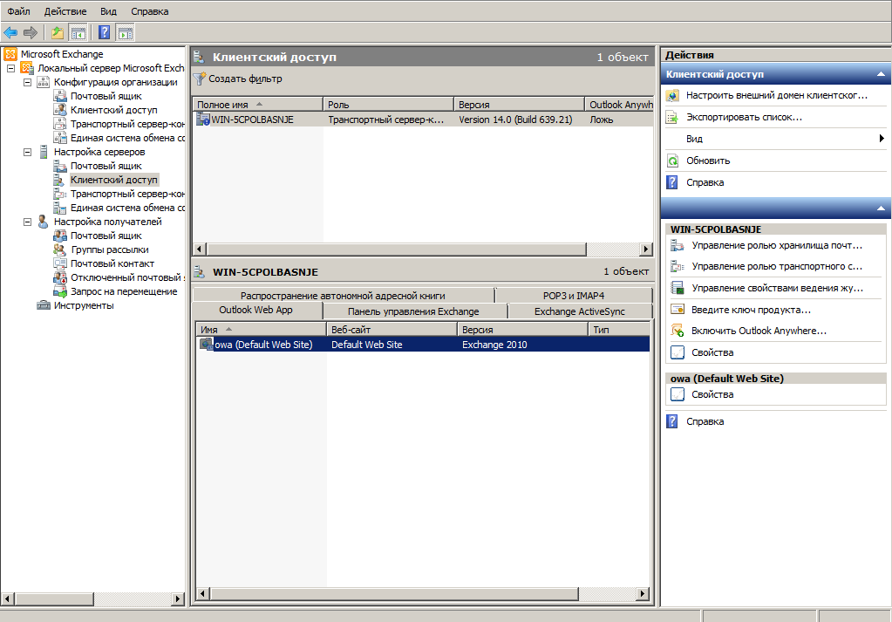Click the Управление ролью транспортного сервера icon
The image size is (892, 622).
pyautogui.click(x=677, y=266)
